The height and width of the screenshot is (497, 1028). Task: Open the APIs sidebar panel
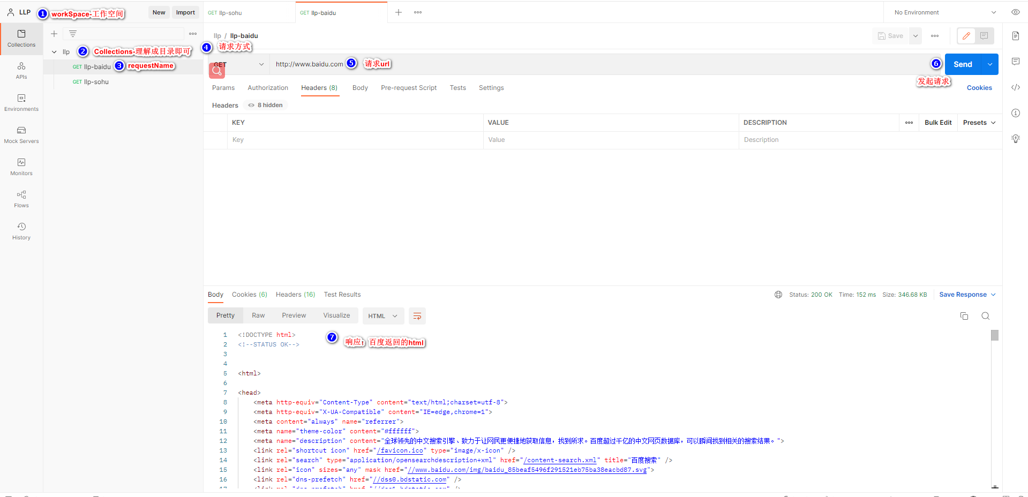[x=21, y=71]
